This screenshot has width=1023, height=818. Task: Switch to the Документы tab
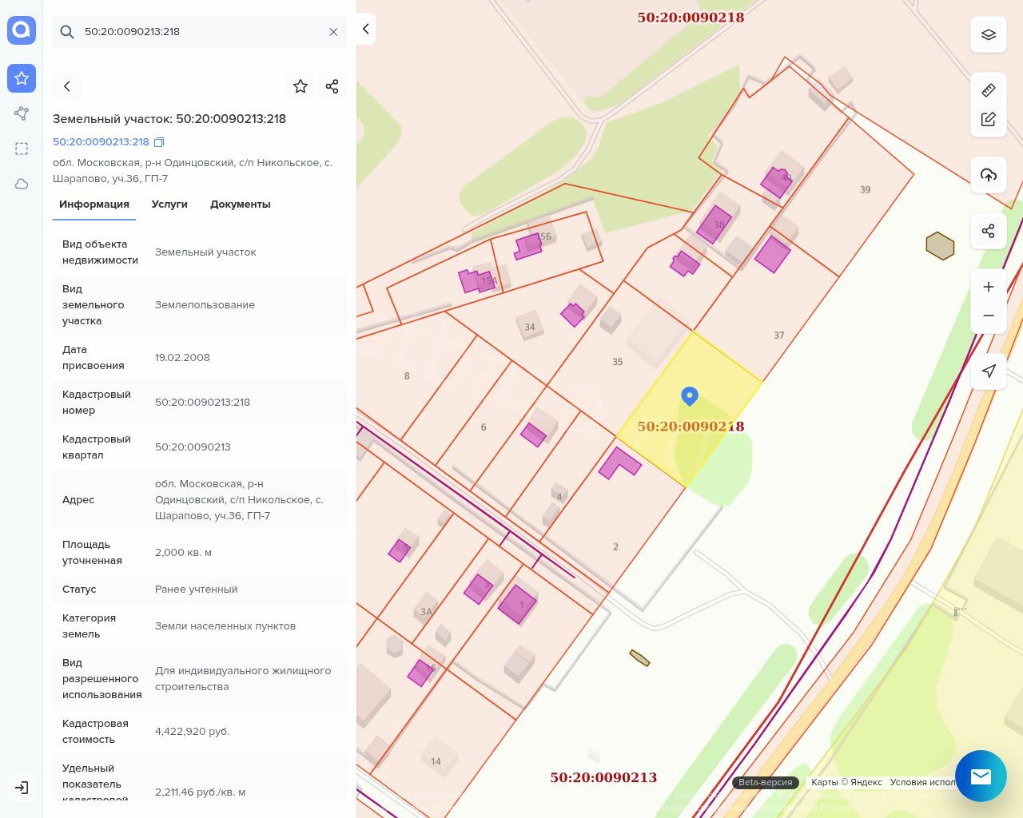(x=240, y=204)
